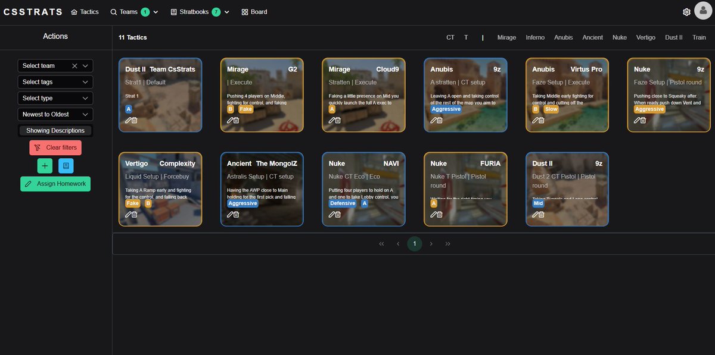The image size is (715, 355).
Task: Click Defensive tag on Nuke NAVI card
Action: coord(343,203)
